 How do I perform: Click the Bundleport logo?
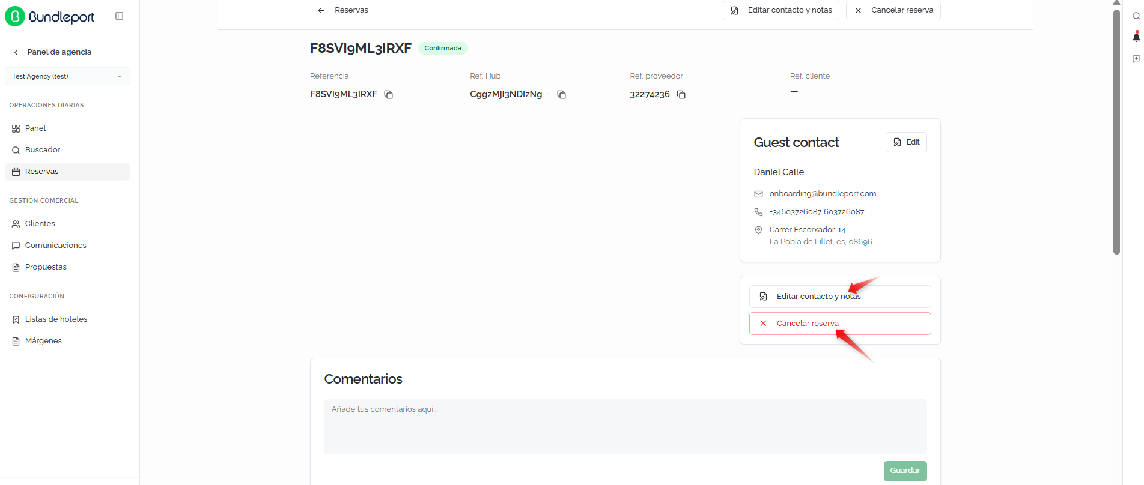click(x=50, y=17)
